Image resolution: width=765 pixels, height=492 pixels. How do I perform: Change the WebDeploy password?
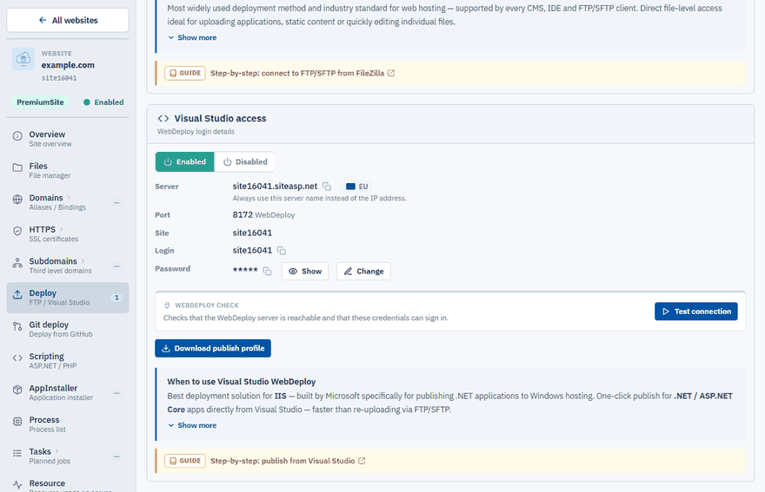(x=363, y=272)
